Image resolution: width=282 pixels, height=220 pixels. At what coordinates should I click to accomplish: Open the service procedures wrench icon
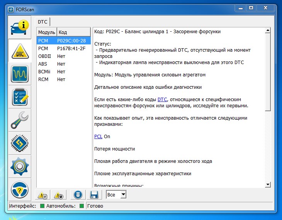coord(20,120)
